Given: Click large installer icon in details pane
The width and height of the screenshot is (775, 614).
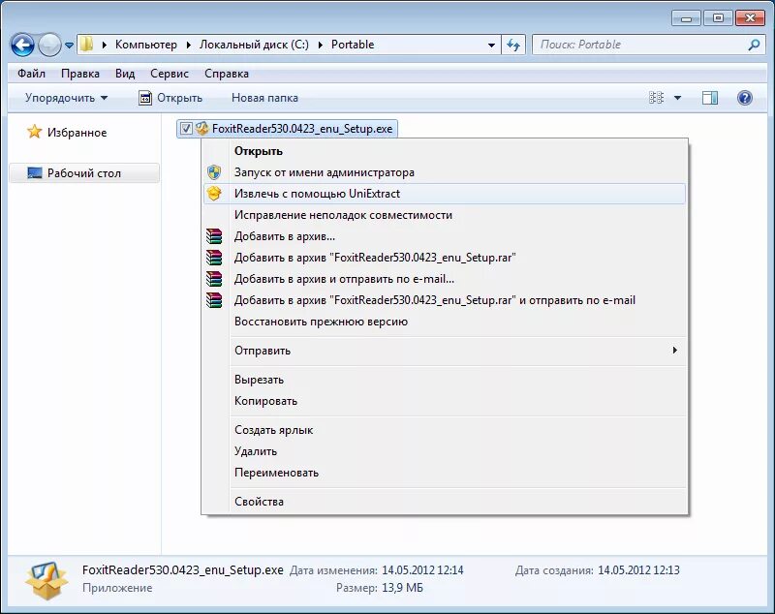Looking at the screenshot, I should (x=46, y=580).
